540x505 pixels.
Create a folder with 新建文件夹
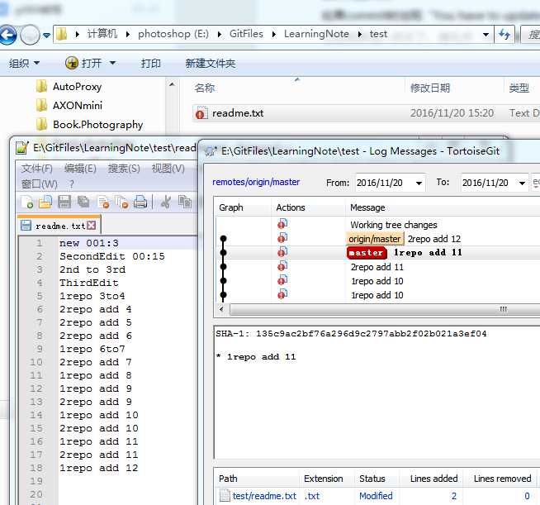point(211,63)
